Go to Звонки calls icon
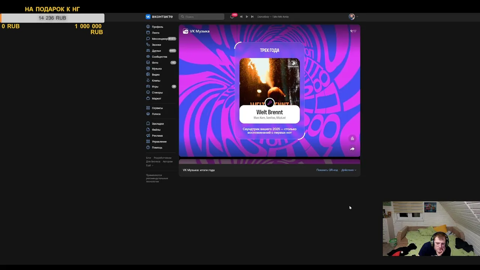 pyautogui.click(x=148, y=45)
